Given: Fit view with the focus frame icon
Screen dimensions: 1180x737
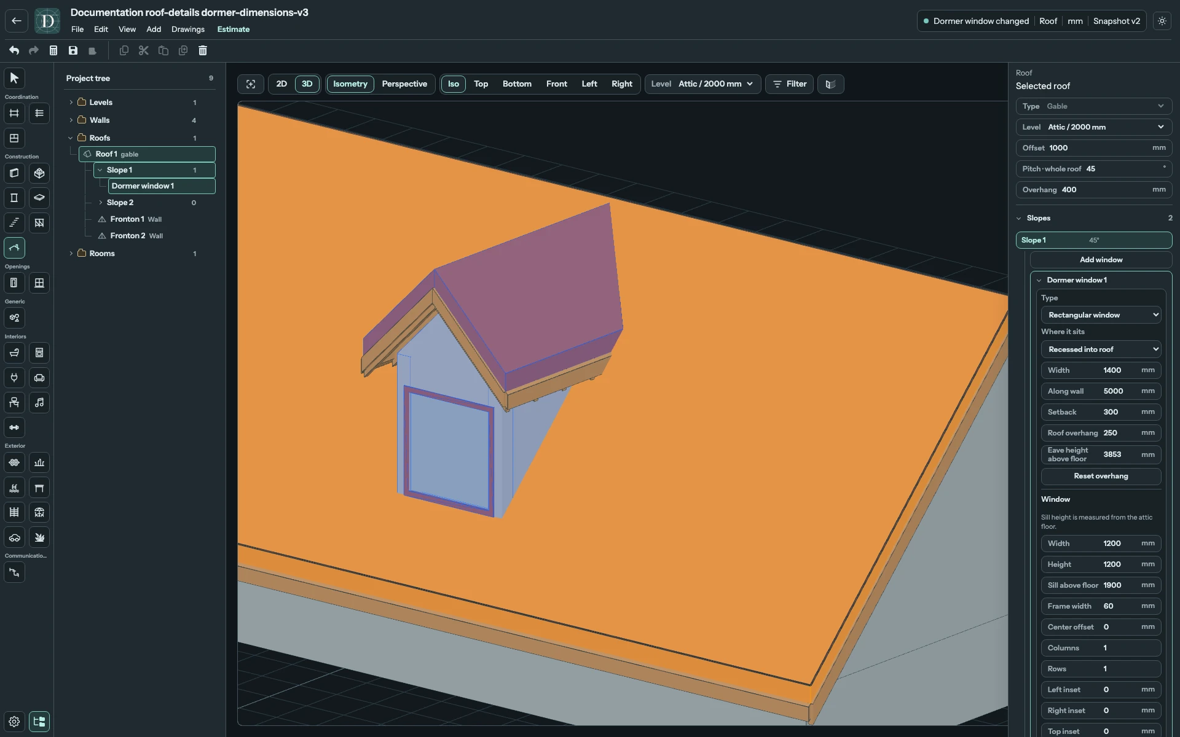Looking at the screenshot, I should click(x=251, y=84).
